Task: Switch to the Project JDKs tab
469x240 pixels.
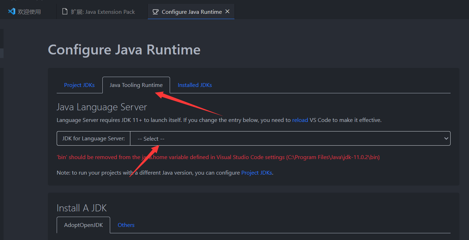Action: point(79,85)
